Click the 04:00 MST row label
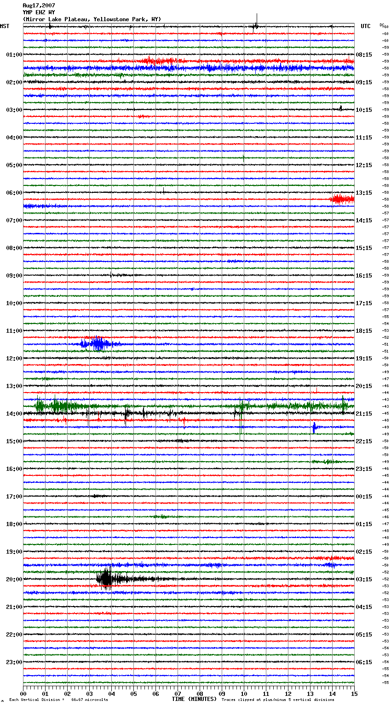Image resolution: width=391 pixels, height=706 pixels. click(14, 138)
